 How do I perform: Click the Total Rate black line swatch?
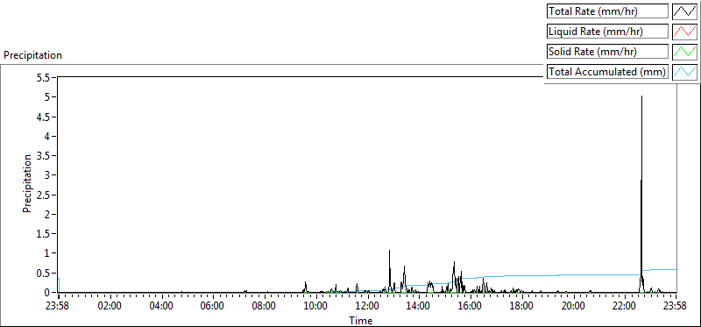(685, 11)
